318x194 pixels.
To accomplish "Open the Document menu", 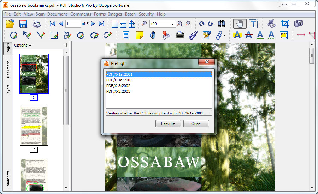I will (57, 14).
